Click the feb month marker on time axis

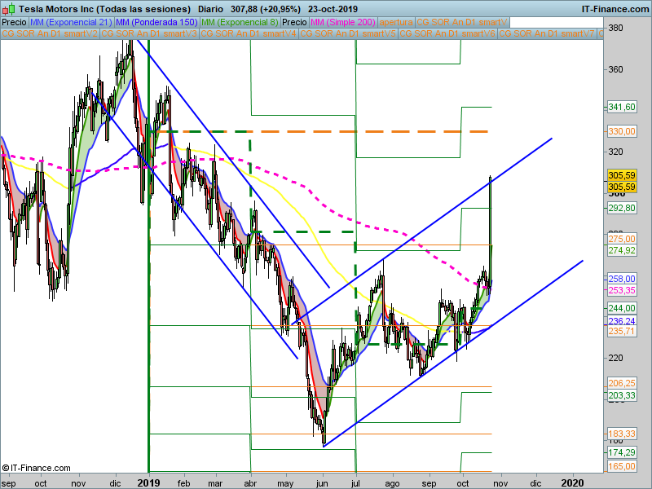click(x=184, y=483)
